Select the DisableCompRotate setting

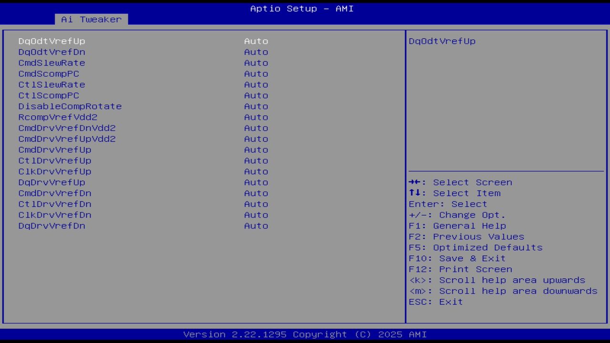256,106
